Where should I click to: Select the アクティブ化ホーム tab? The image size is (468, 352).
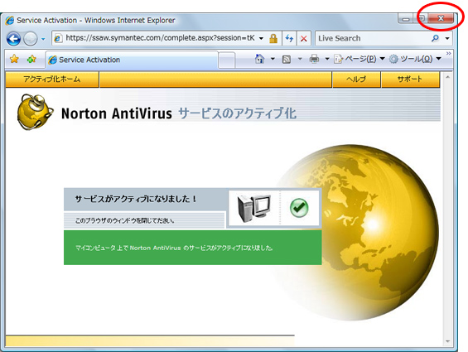coord(52,80)
